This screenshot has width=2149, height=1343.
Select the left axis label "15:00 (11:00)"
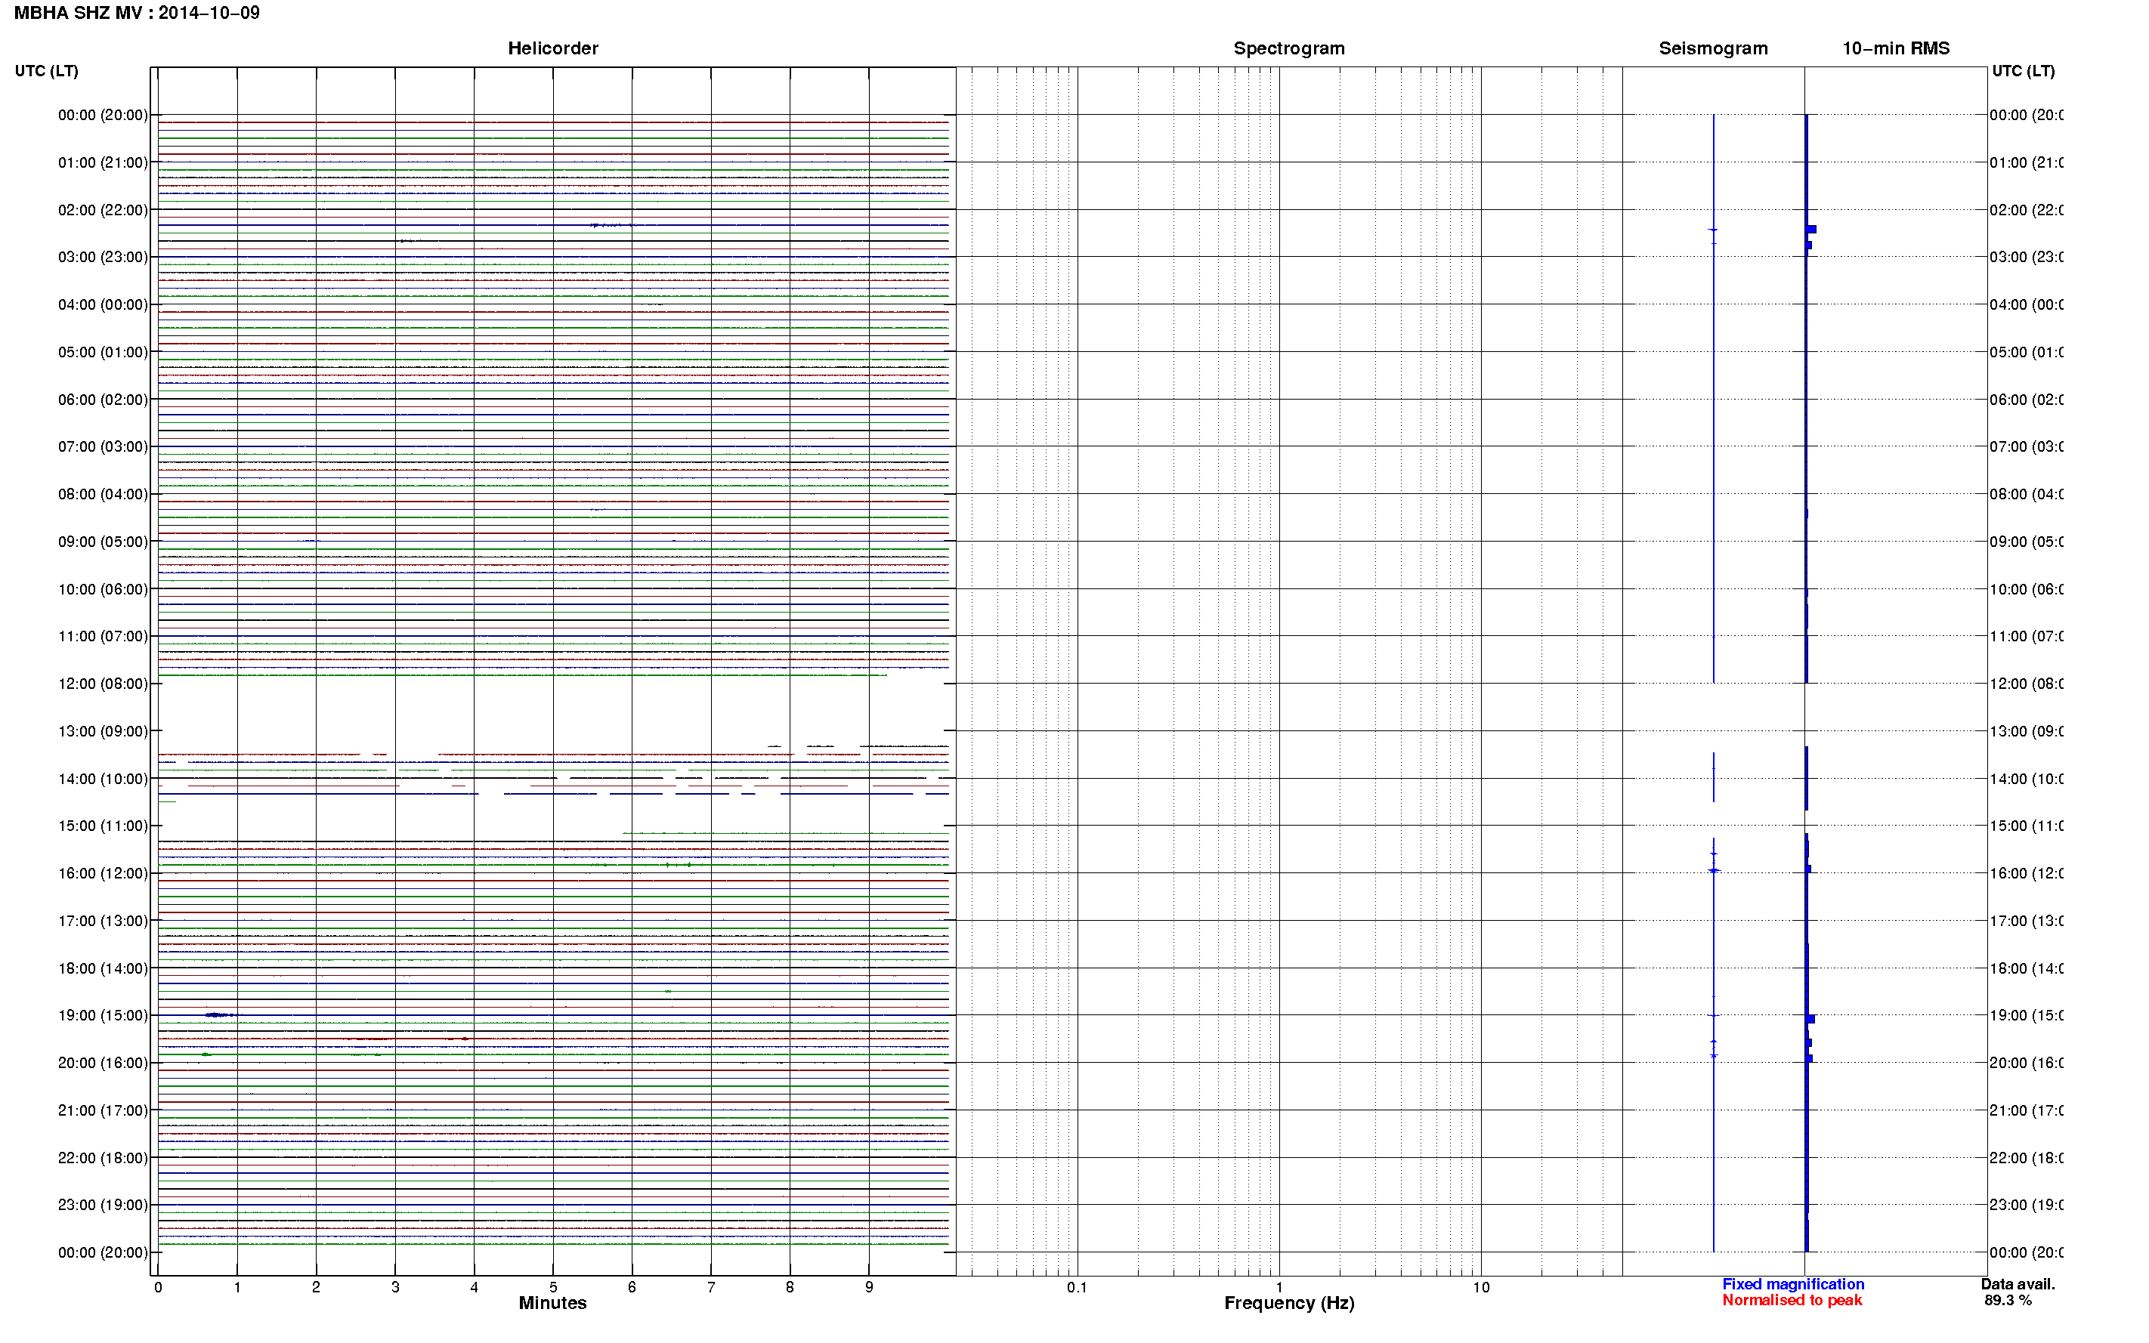point(103,826)
